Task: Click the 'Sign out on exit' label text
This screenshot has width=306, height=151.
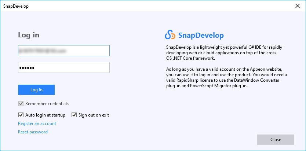Action: pyautogui.click(x=94, y=115)
